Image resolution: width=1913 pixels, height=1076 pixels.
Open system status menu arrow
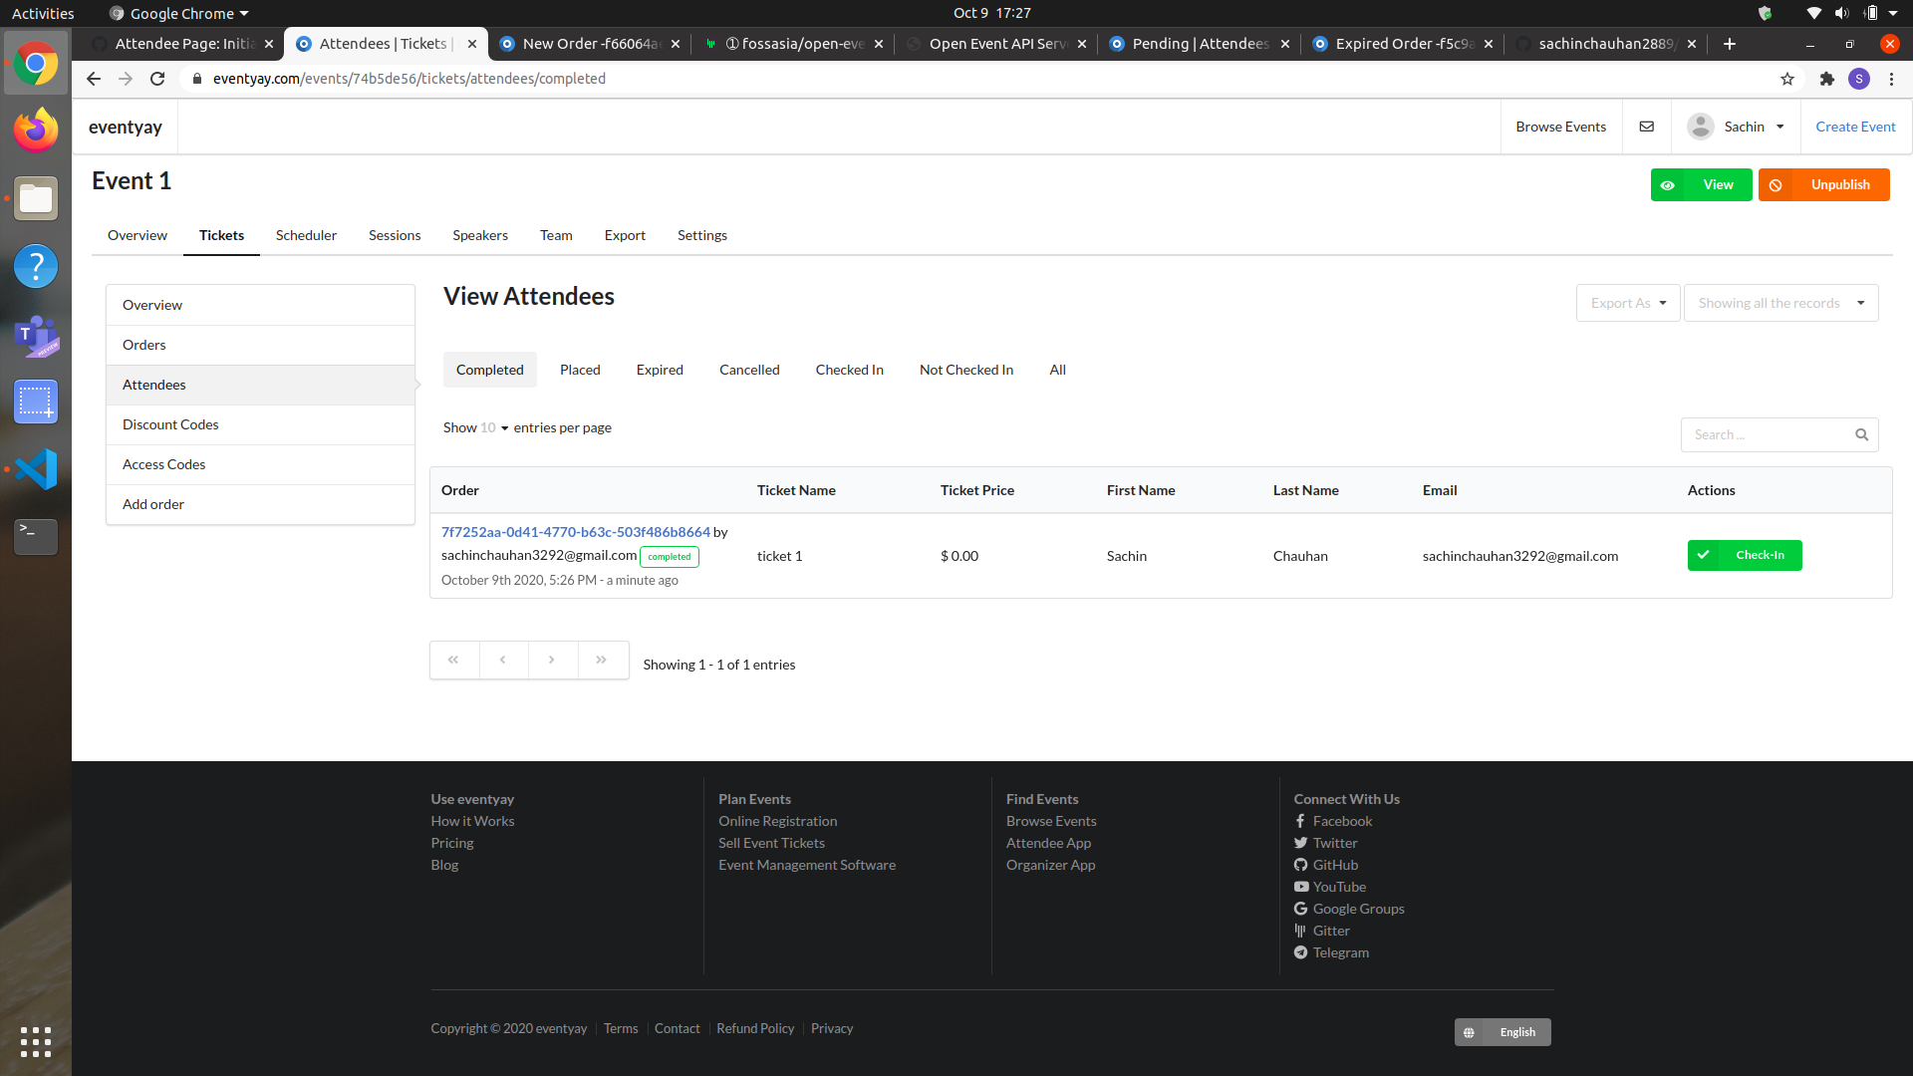[1893, 13]
